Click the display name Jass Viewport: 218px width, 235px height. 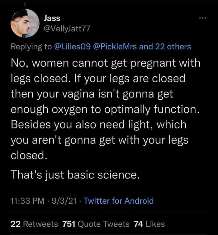[x=52, y=18]
